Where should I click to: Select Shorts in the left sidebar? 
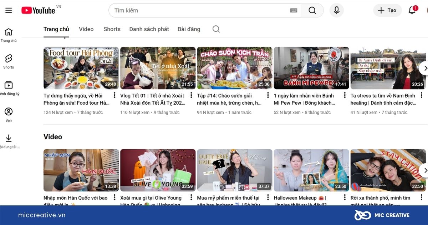coord(8,59)
